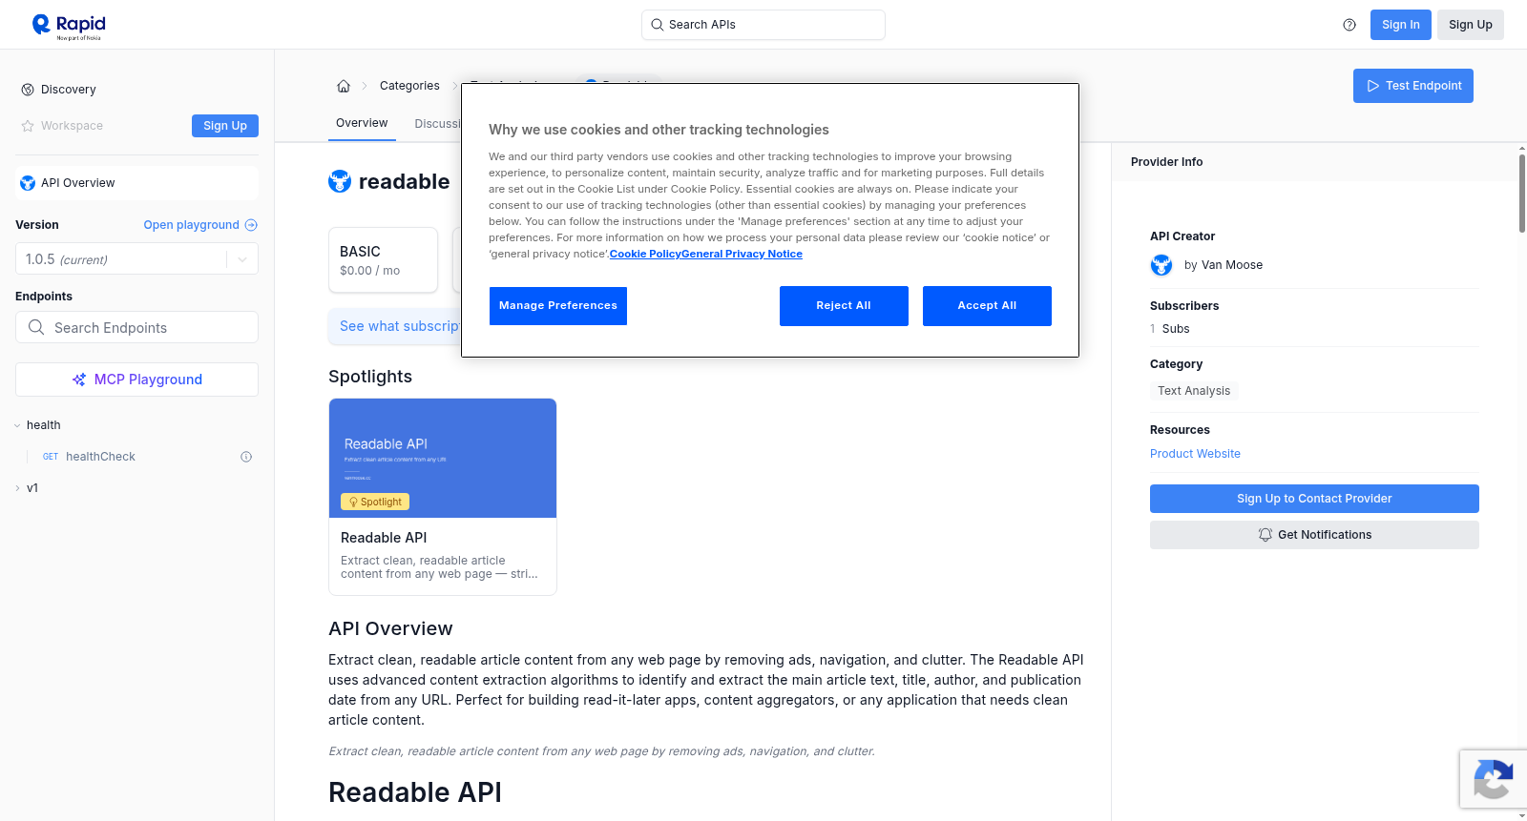Click Sign Up next to Workspace
The height and width of the screenshot is (821, 1527).
[x=225, y=126]
